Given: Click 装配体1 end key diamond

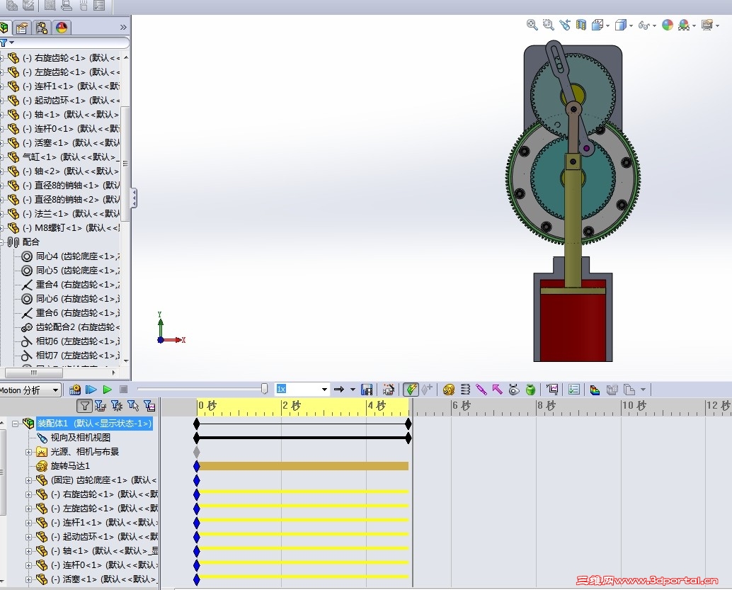Looking at the screenshot, I should [408, 424].
